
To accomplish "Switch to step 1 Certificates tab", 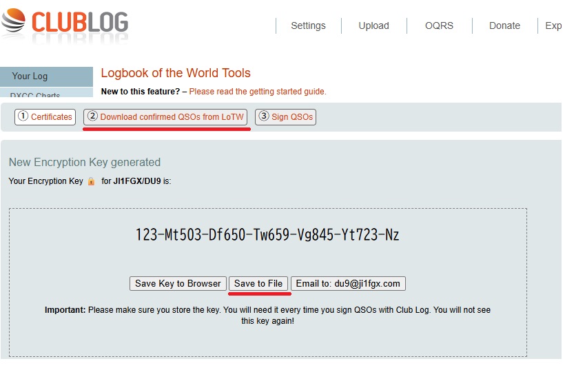I will (x=45, y=117).
